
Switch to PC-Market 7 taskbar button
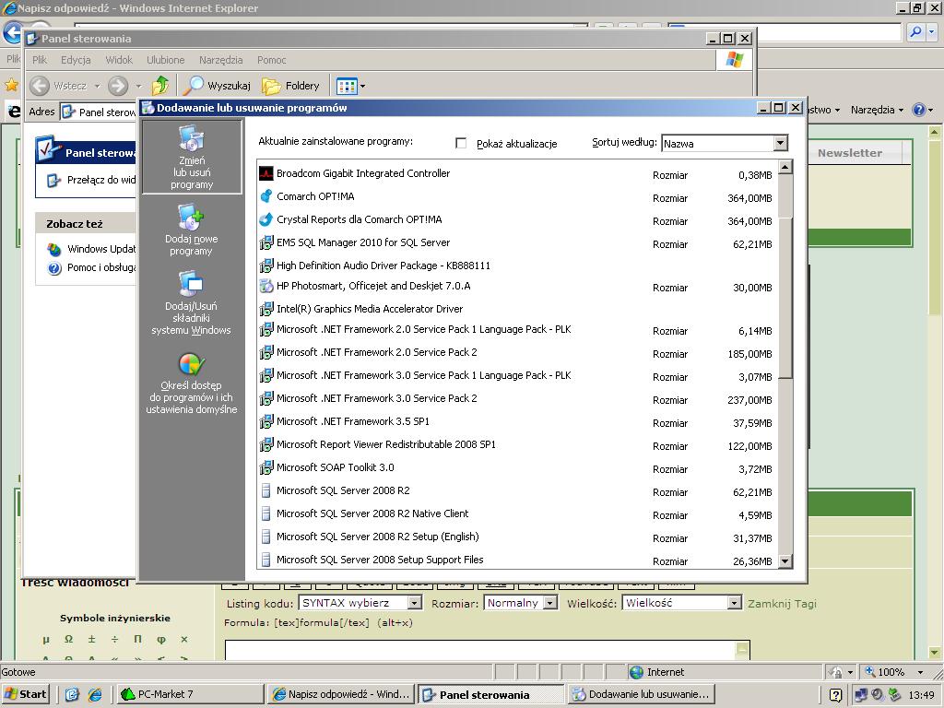(190, 694)
